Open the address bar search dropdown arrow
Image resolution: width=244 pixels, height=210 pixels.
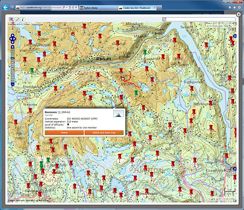click(67, 7)
